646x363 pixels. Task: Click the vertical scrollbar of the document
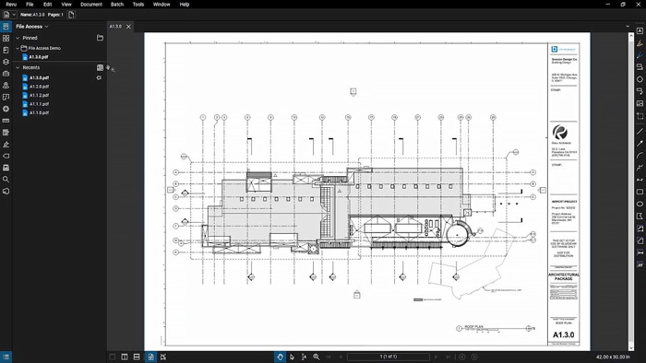tap(630, 191)
